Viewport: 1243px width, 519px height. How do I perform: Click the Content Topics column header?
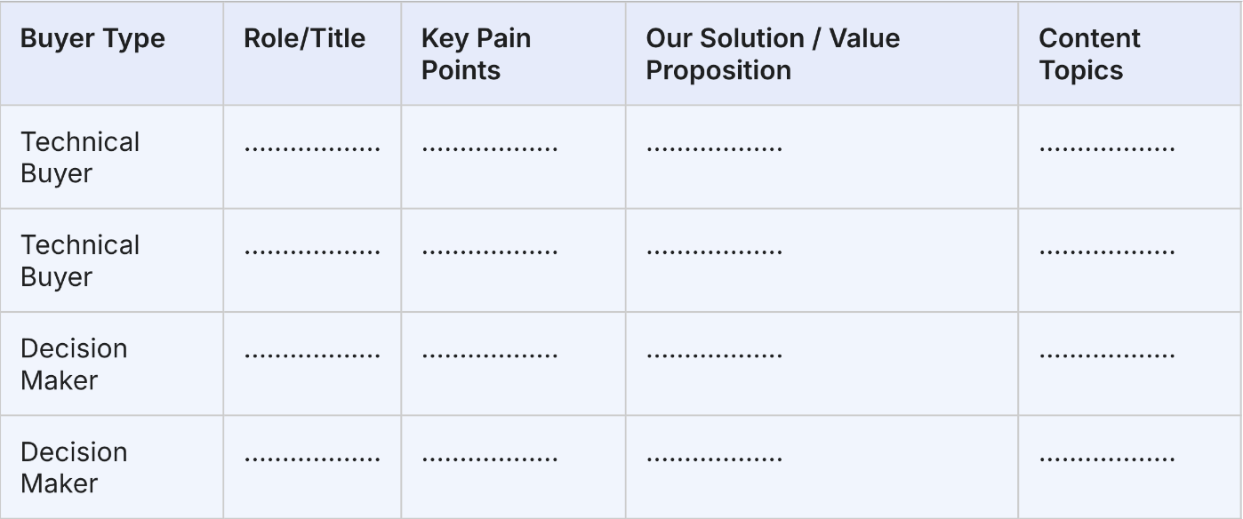coord(1088,54)
